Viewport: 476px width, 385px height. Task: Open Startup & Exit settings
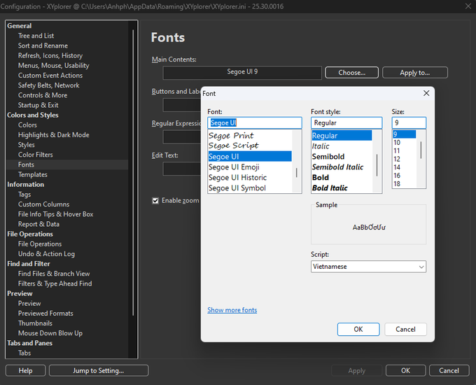38,105
